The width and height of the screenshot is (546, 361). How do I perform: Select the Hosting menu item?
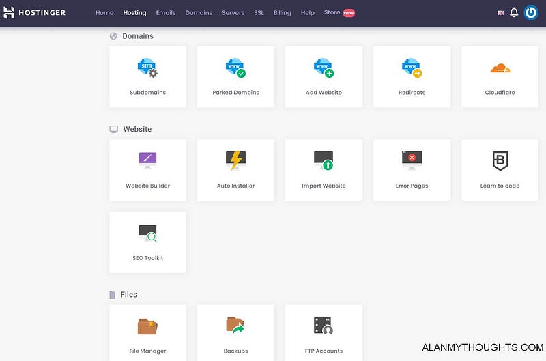click(134, 12)
